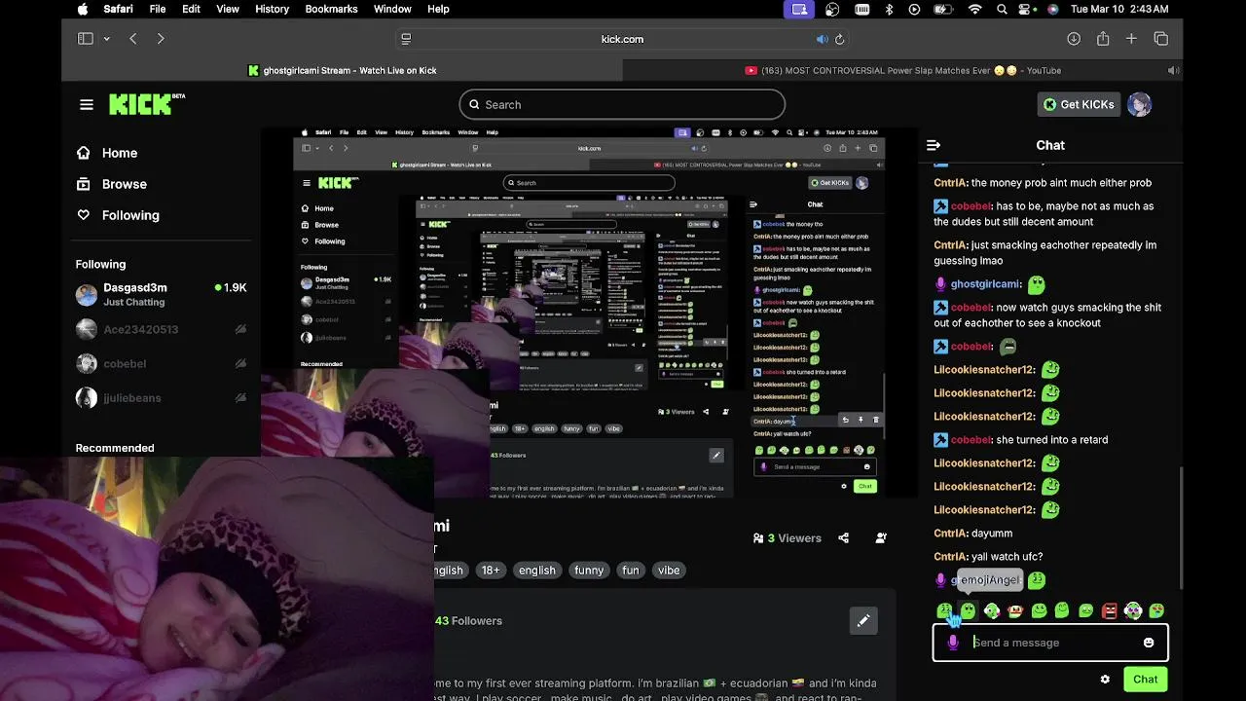Reload the page
The width and height of the screenshot is (1246, 701).
839,39
